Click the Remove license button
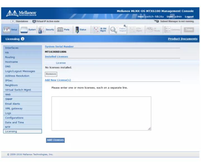 coord(51,74)
